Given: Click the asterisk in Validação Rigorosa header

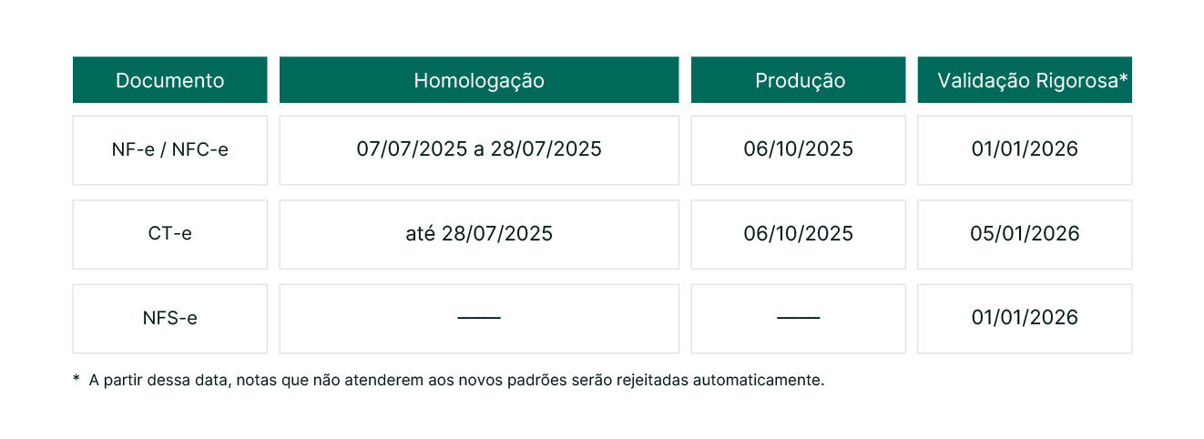Looking at the screenshot, I should click(x=1124, y=77).
